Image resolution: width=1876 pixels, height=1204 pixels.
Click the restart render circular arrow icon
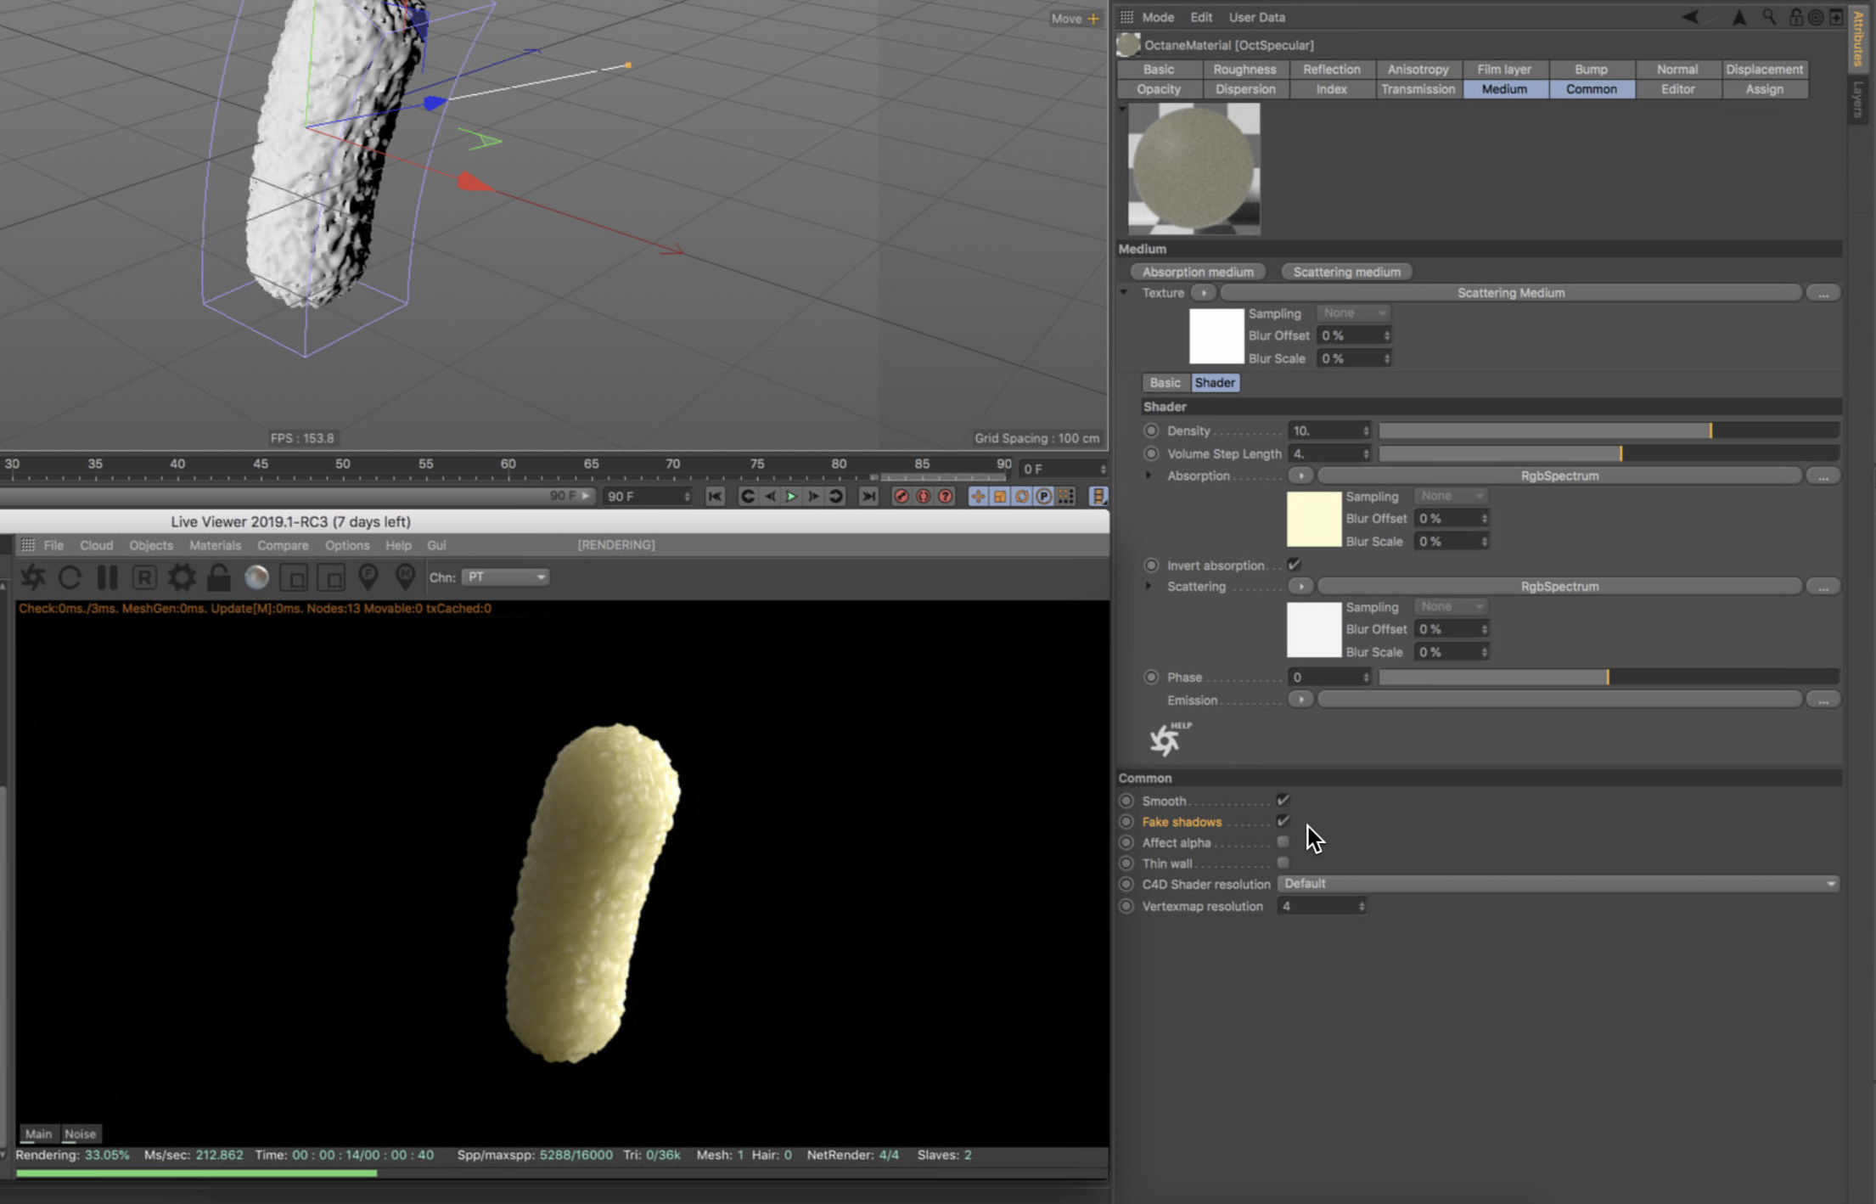(x=70, y=577)
